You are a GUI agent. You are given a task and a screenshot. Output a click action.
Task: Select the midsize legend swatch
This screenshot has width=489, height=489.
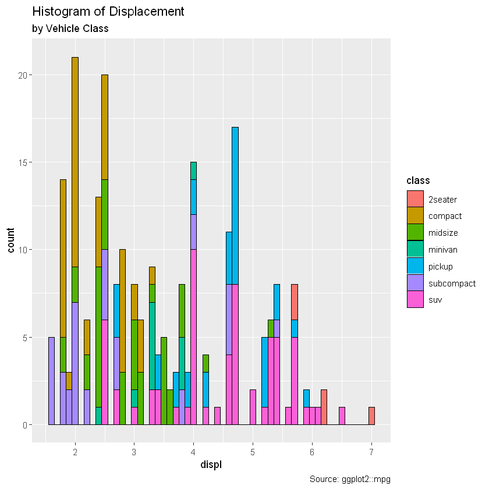415,232
